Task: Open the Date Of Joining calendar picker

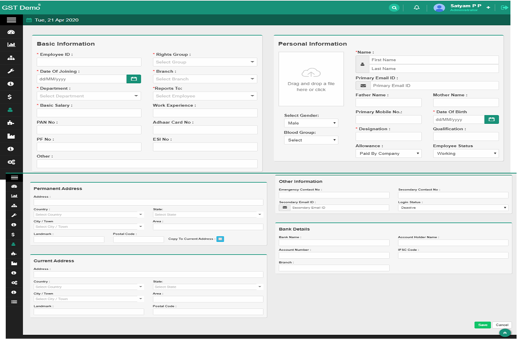Action: (134, 79)
